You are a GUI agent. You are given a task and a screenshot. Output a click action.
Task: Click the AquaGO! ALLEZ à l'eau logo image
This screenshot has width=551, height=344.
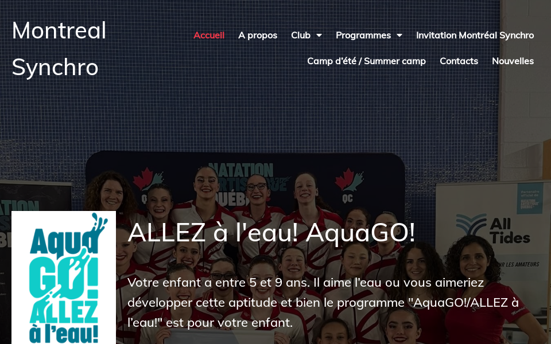click(x=64, y=277)
